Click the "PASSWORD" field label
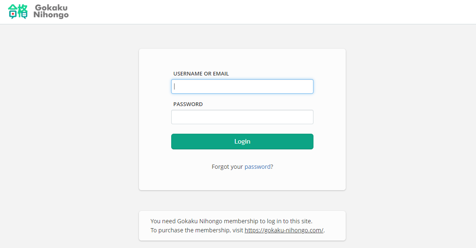This screenshot has height=248, width=476. tap(188, 104)
